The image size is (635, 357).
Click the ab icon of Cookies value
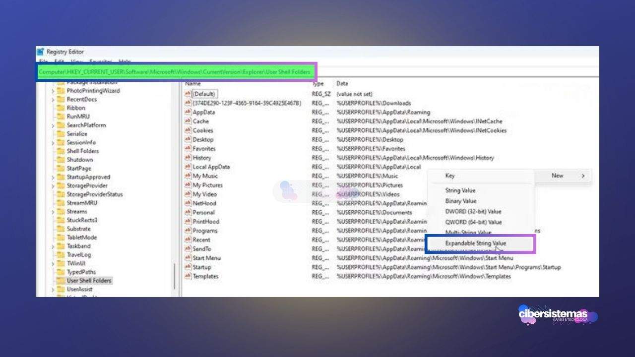[188, 130]
